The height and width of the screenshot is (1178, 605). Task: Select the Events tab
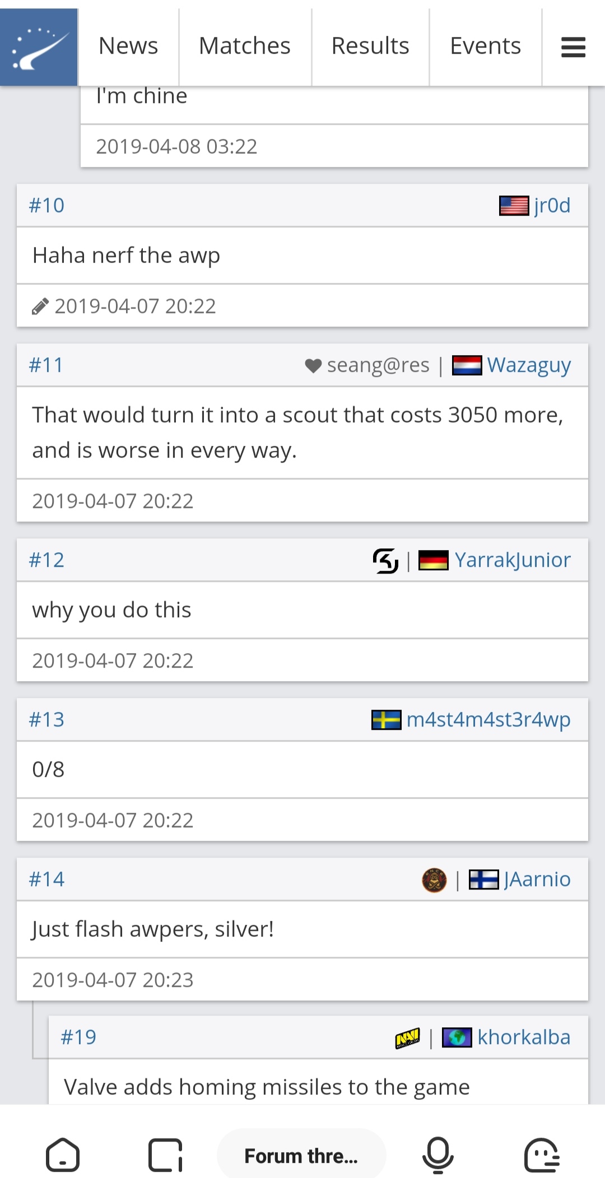[x=486, y=46]
